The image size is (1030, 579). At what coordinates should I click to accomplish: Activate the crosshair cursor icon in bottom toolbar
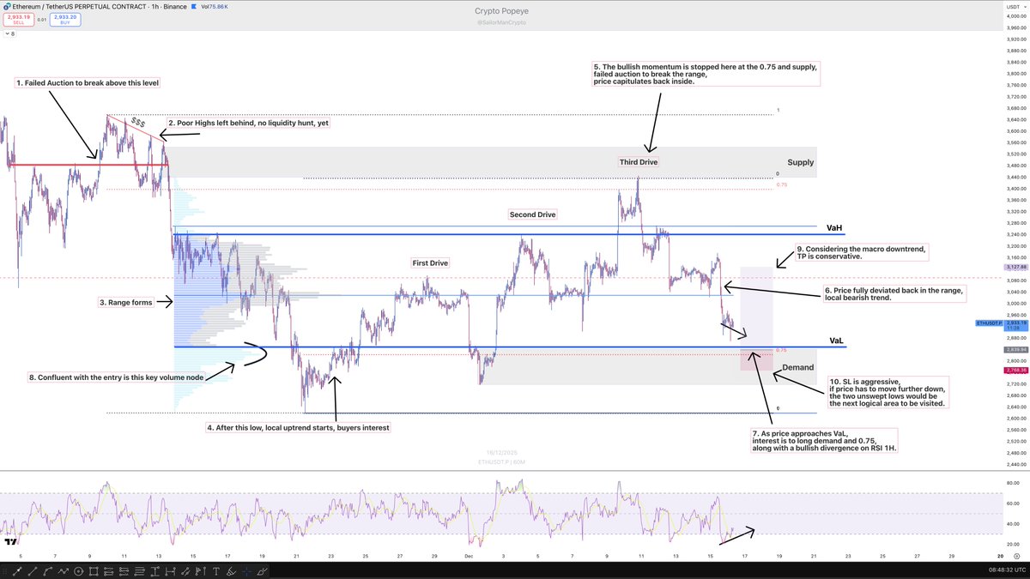(246, 571)
